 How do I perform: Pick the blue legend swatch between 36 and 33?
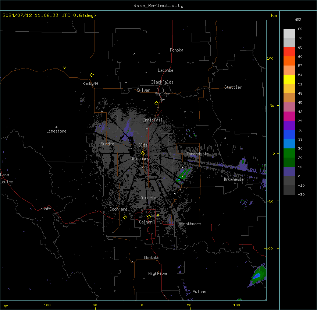(289, 134)
